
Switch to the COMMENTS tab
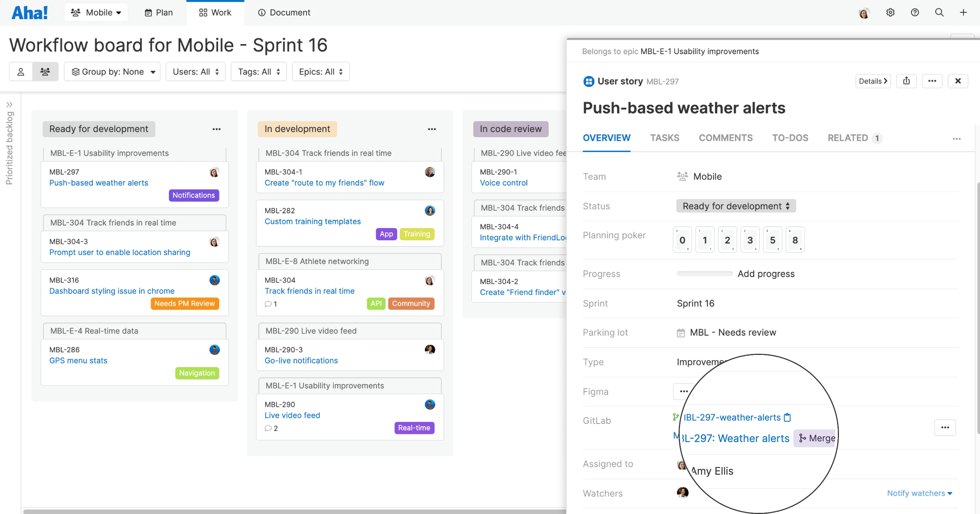(x=725, y=138)
